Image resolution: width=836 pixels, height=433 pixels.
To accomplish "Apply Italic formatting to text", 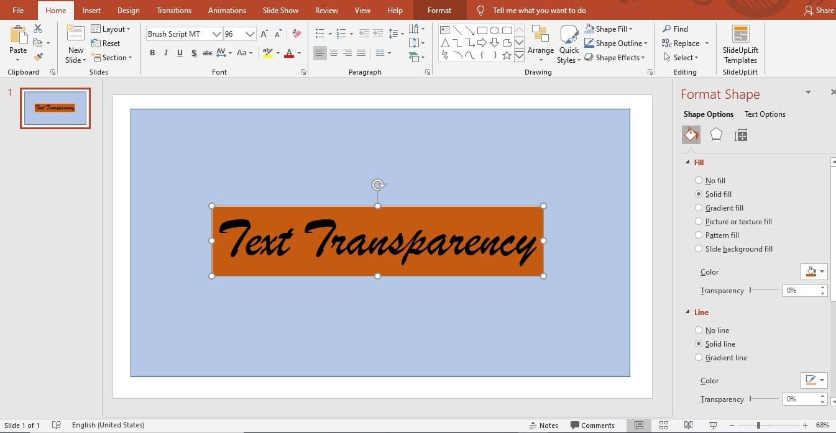I will (x=166, y=53).
